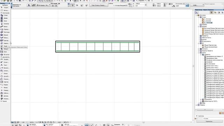Collapse the Сметы node in Navigator

pos(198,53)
